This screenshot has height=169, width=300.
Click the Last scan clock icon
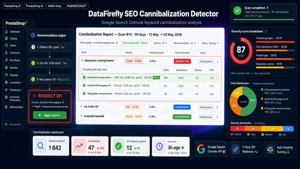[159, 147]
